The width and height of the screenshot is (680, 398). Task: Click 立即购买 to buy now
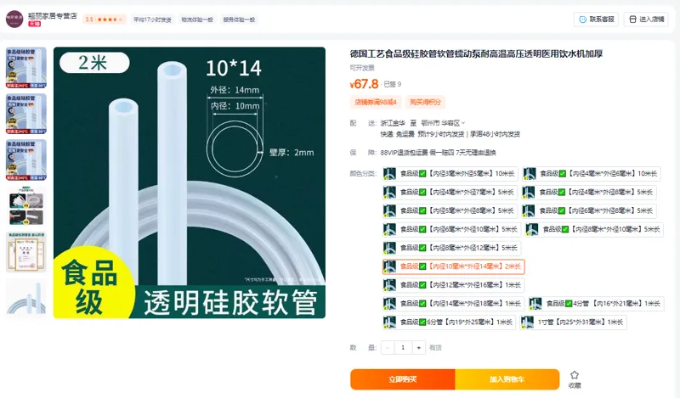[x=403, y=379]
